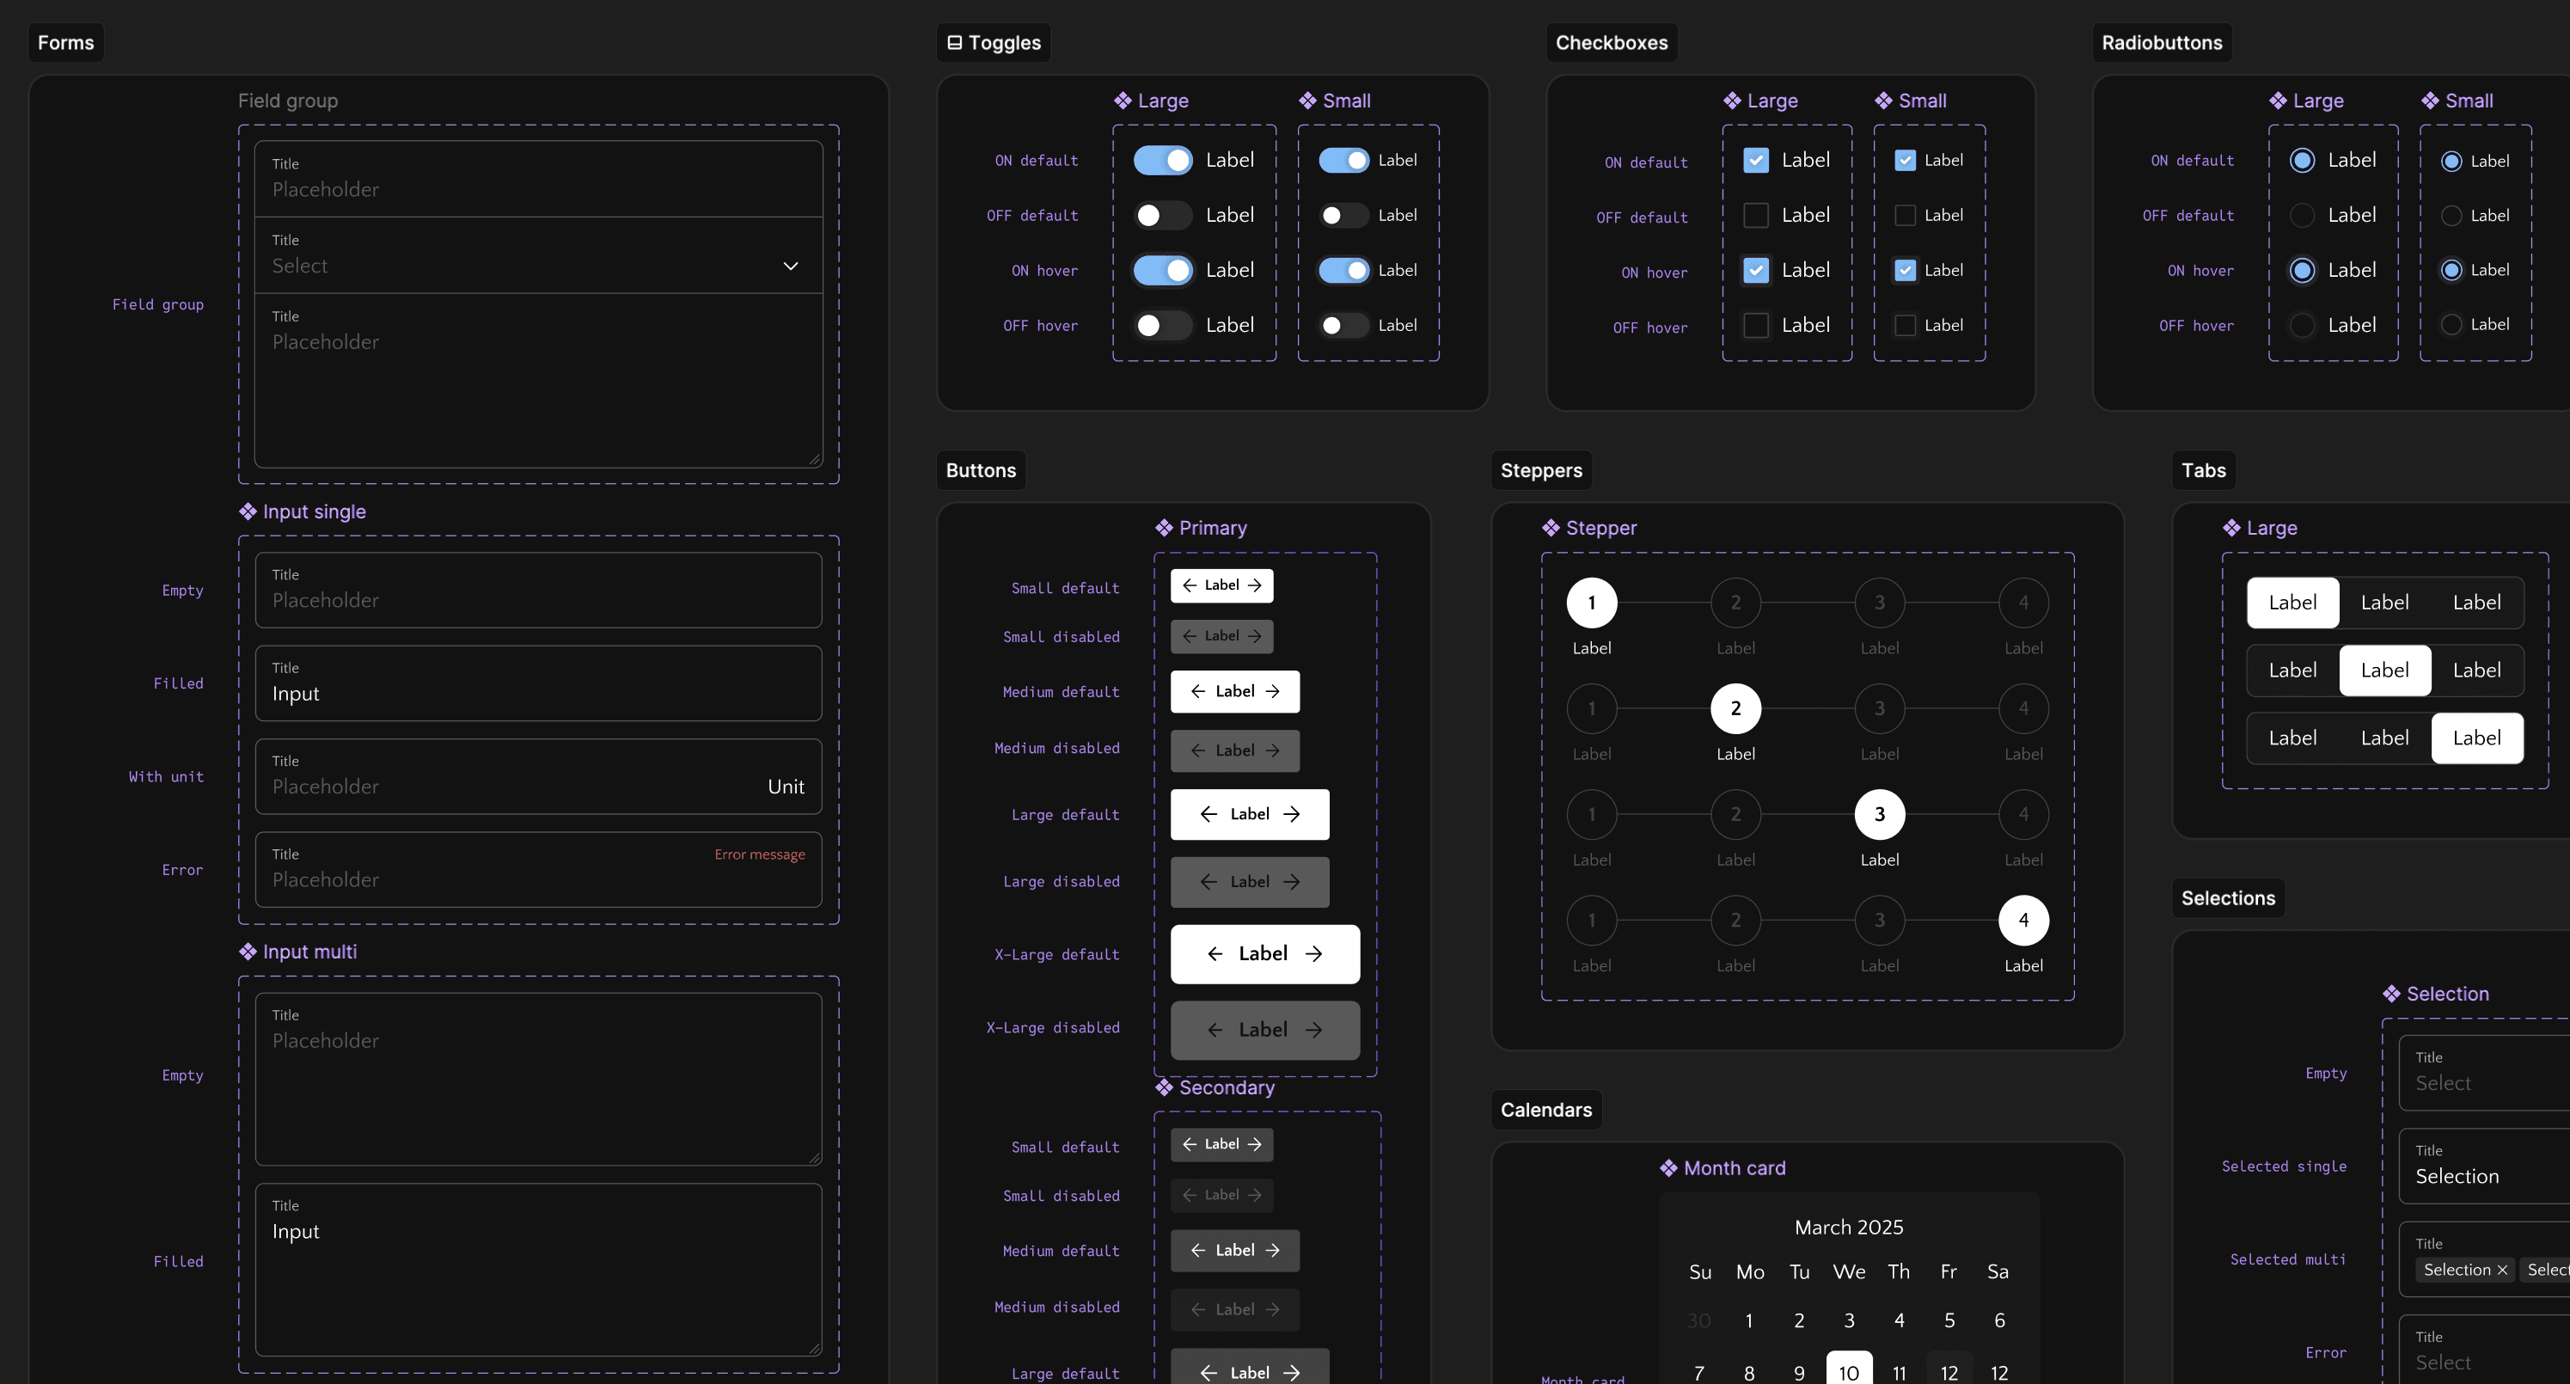This screenshot has height=1384, width=2570.
Task: Select day 5 in March 2025 calendar
Action: (x=1949, y=1320)
